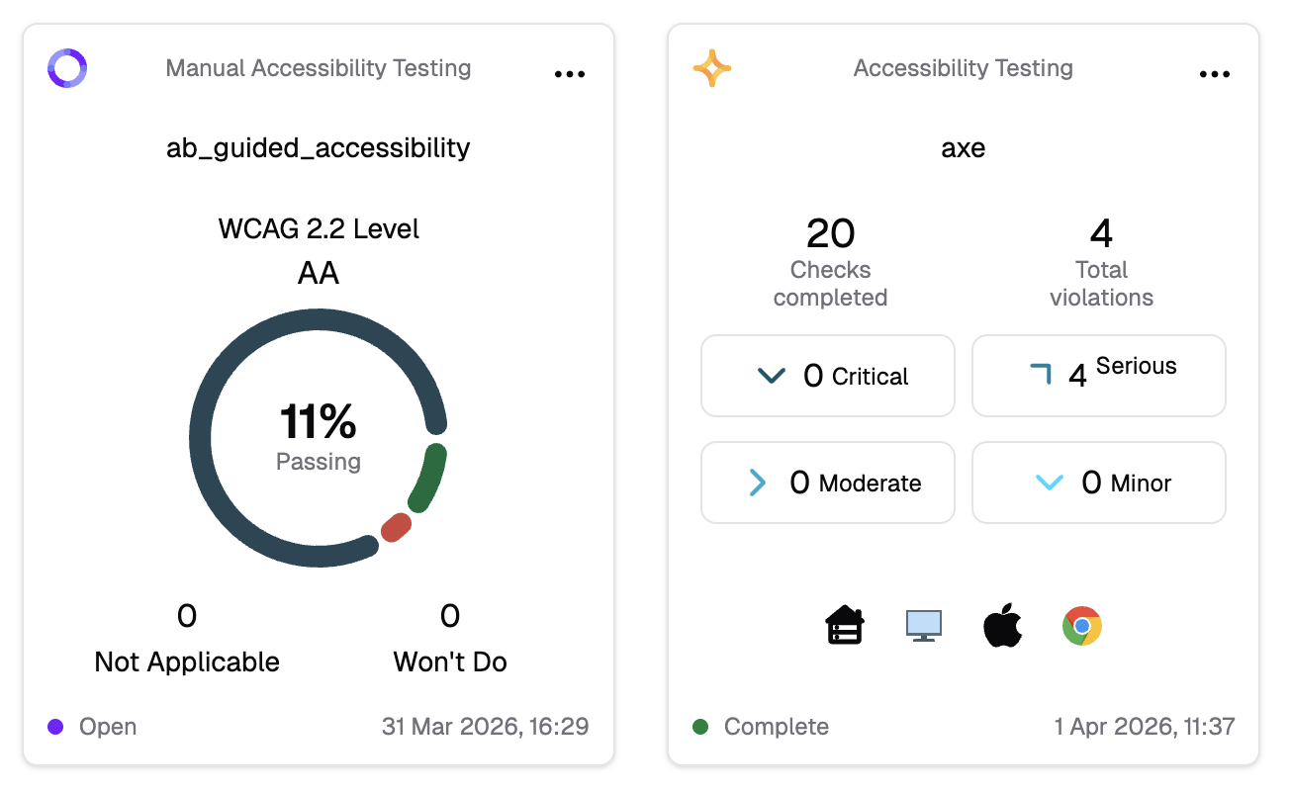1290x793 pixels.
Task: Expand the 0 Moderate violations section
Action: coord(828,483)
